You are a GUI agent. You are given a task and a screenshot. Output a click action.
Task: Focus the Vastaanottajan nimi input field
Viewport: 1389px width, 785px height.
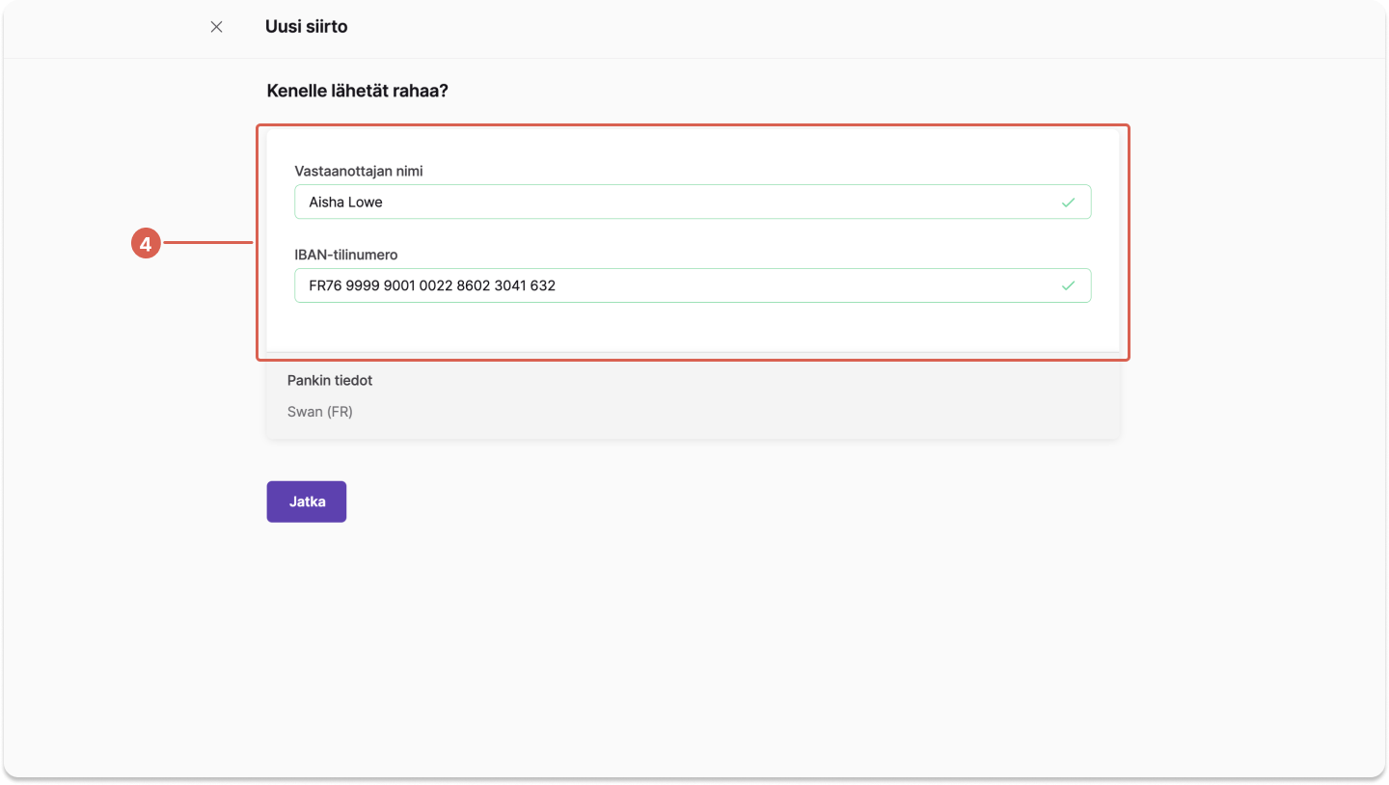693,202
